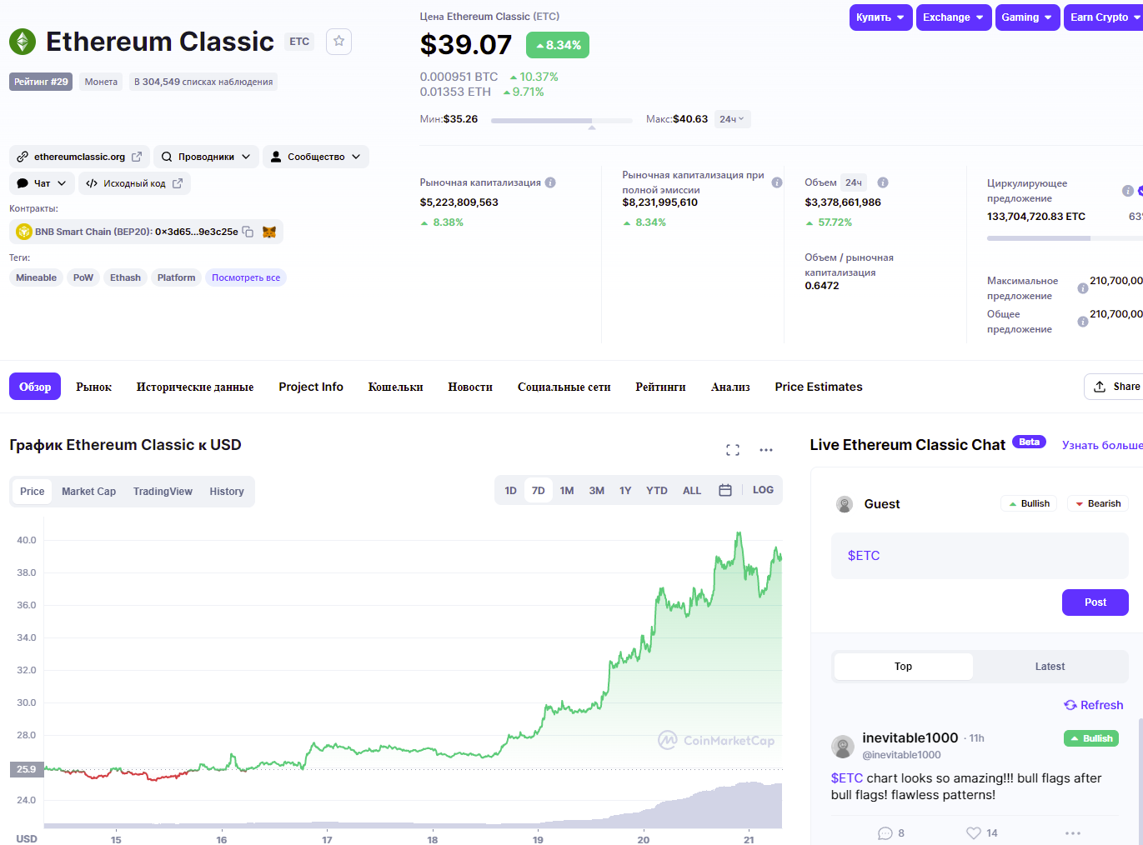The height and width of the screenshot is (845, 1143).
Task: Expand the Проводники dropdown
Action: [x=206, y=157]
